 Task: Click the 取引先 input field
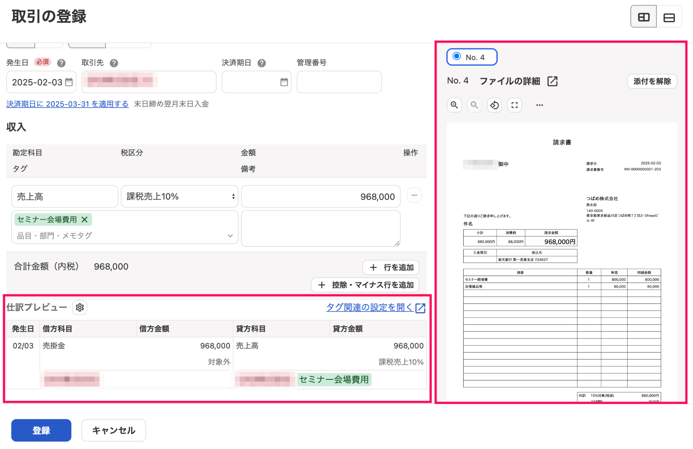point(149,82)
